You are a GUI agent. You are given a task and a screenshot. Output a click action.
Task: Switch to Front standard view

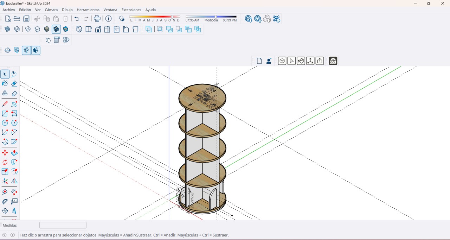pyautogui.click(x=98, y=29)
